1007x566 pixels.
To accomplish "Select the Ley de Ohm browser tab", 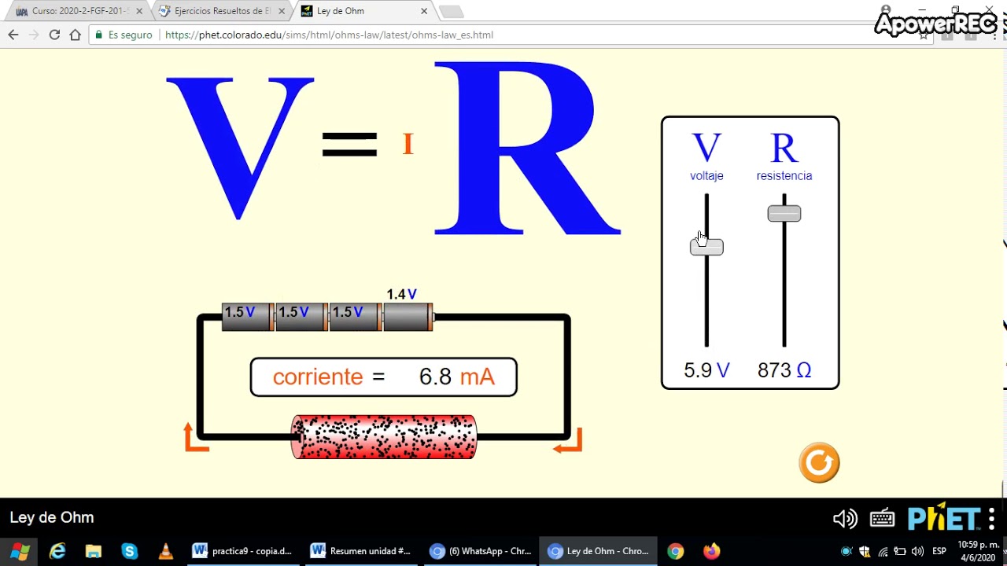I will click(x=363, y=11).
